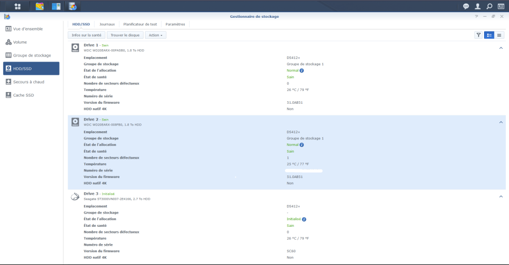Switch to the Journaux tab
The image size is (509, 265).
click(x=107, y=24)
